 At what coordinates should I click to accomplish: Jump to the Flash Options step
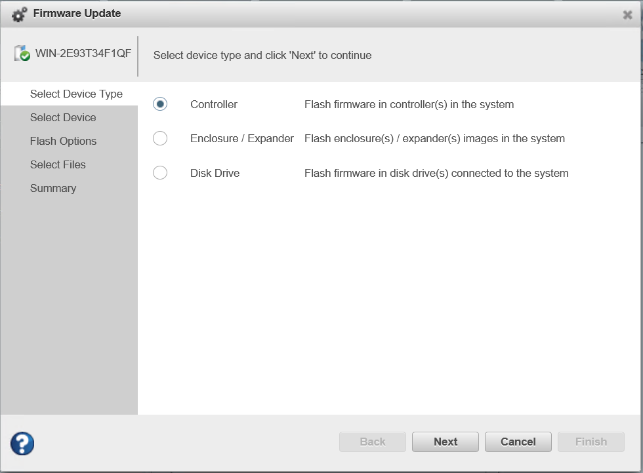point(63,141)
